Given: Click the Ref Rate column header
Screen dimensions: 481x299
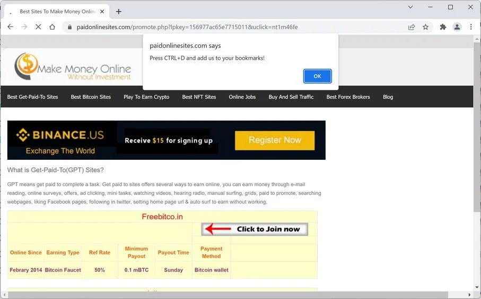Looking at the screenshot, I should coord(99,252).
